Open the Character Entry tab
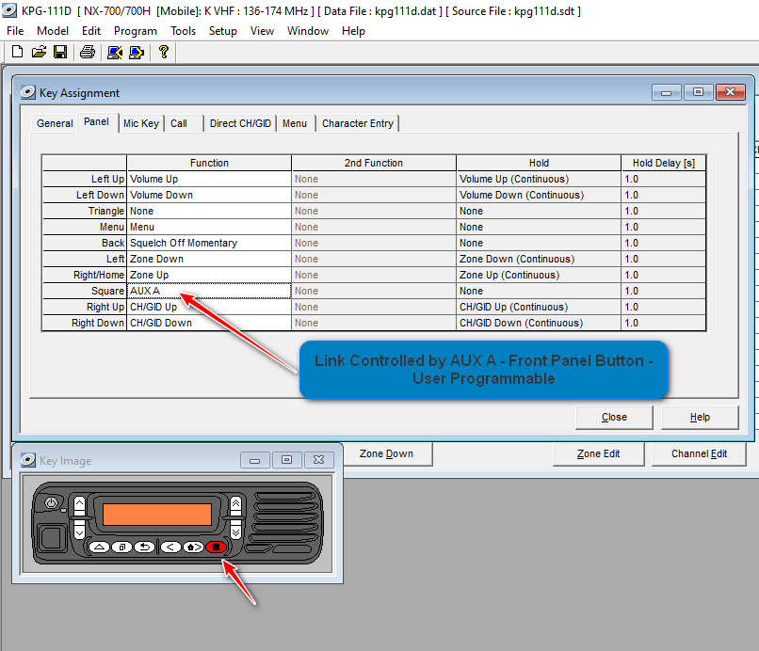This screenshot has height=651, width=759. pos(357,123)
